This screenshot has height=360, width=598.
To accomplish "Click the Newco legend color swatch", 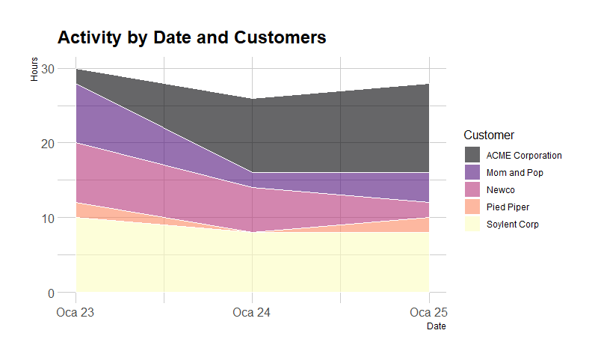I will pyautogui.click(x=472, y=190).
